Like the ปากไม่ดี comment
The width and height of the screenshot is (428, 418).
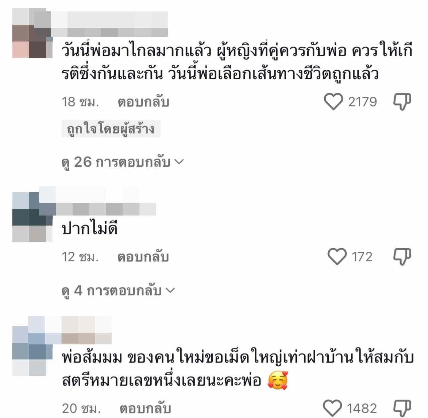pyautogui.click(x=337, y=257)
